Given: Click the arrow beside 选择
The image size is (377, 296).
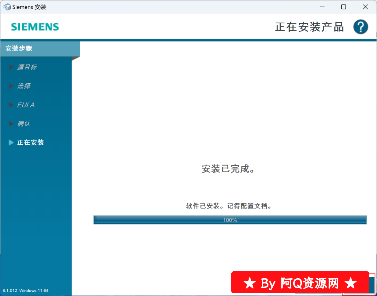Looking at the screenshot, I should click(11, 86).
